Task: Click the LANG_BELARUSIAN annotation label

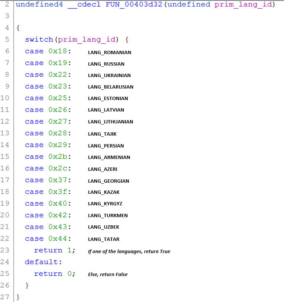Action: [110, 87]
